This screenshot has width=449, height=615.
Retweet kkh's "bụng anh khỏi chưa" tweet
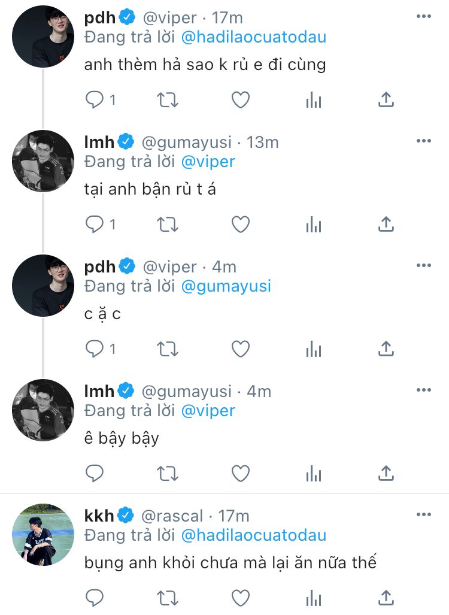click(167, 598)
